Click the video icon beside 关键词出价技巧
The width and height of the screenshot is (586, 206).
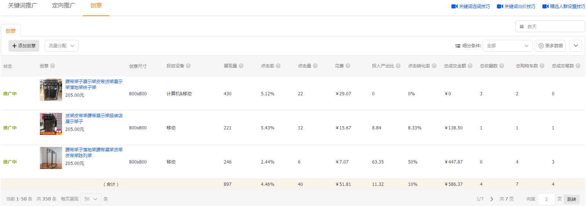pos(500,7)
